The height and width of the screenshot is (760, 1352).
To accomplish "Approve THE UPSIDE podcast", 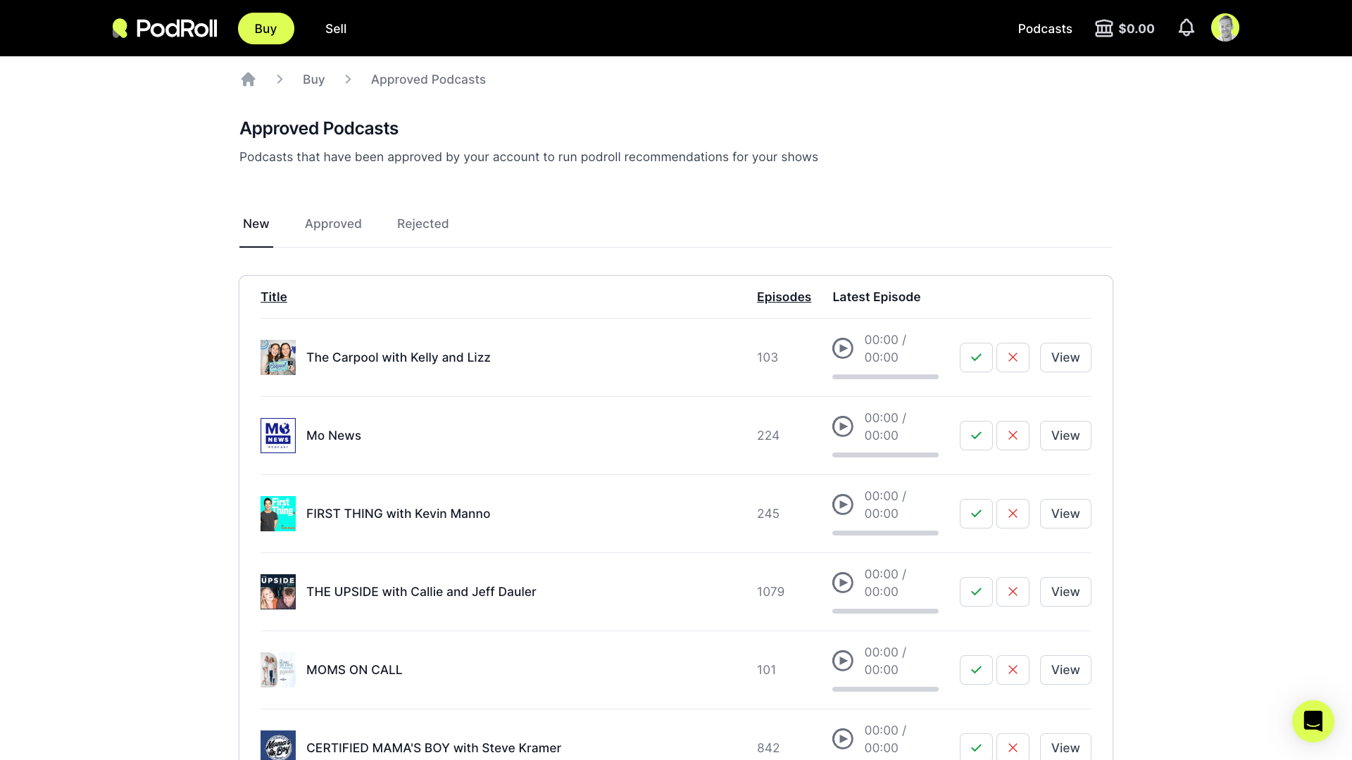I will click(976, 592).
